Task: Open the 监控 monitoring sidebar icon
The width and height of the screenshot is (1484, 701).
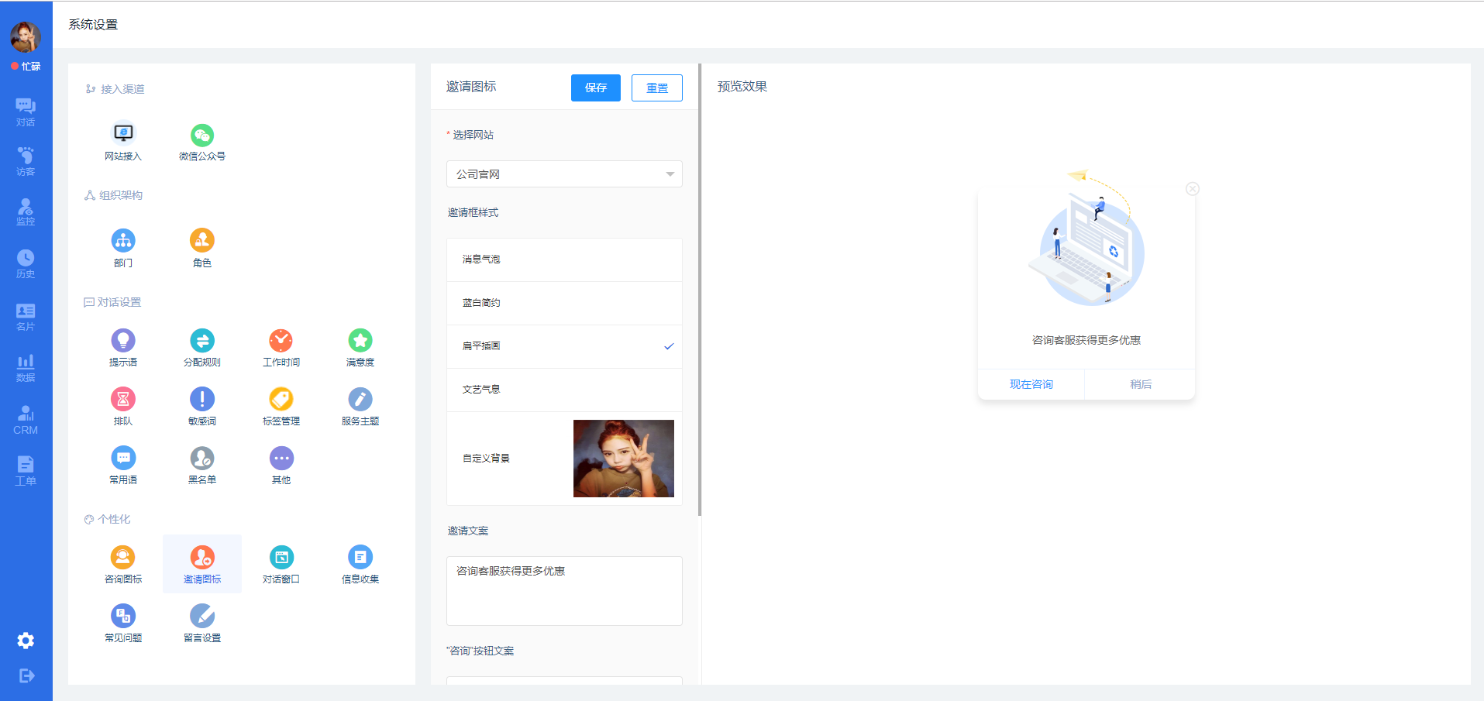Action: coord(26,211)
